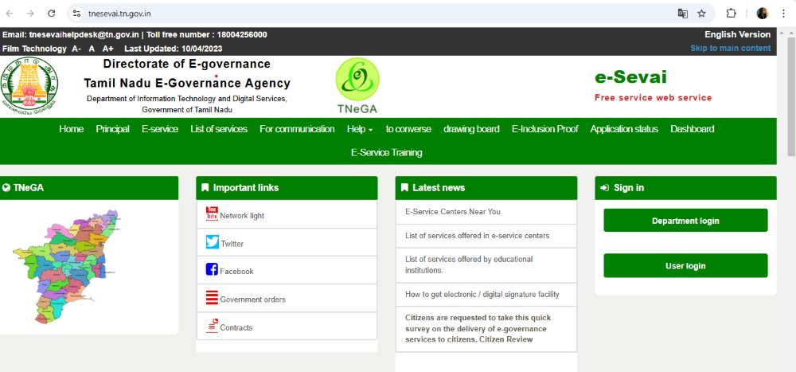The height and width of the screenshot is (372, 796).
Task: Click the Contracts document icon
Action: (x=212, y=326)
